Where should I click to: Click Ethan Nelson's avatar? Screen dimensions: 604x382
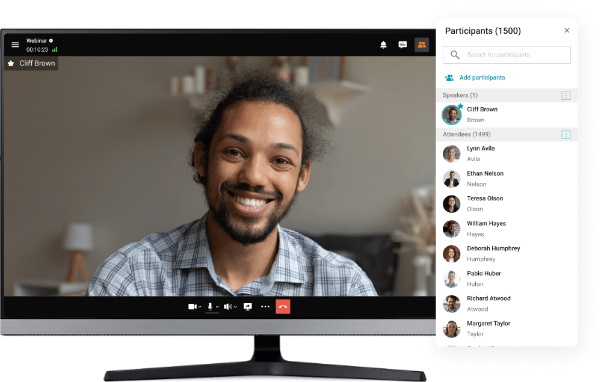[451, 179]
